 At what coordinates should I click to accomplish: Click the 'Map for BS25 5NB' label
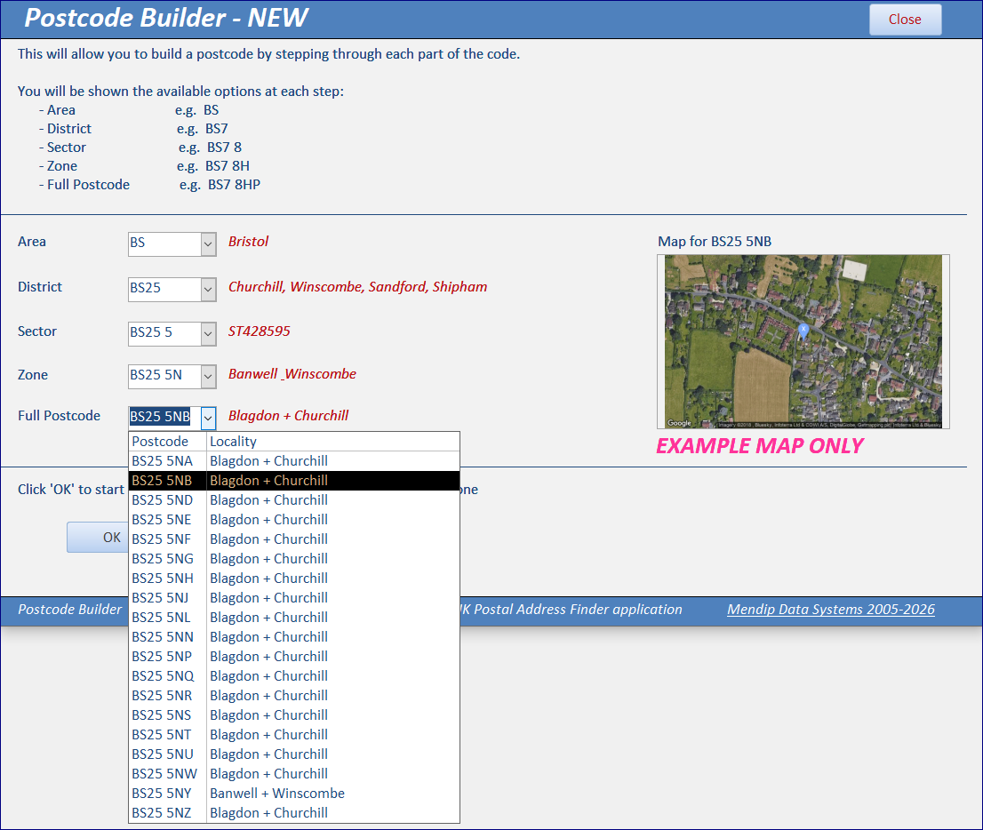[x=715, y=242]
